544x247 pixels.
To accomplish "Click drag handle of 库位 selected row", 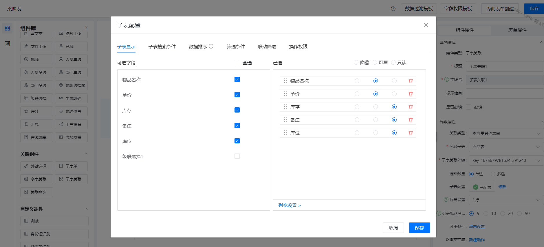I will 285,133.
